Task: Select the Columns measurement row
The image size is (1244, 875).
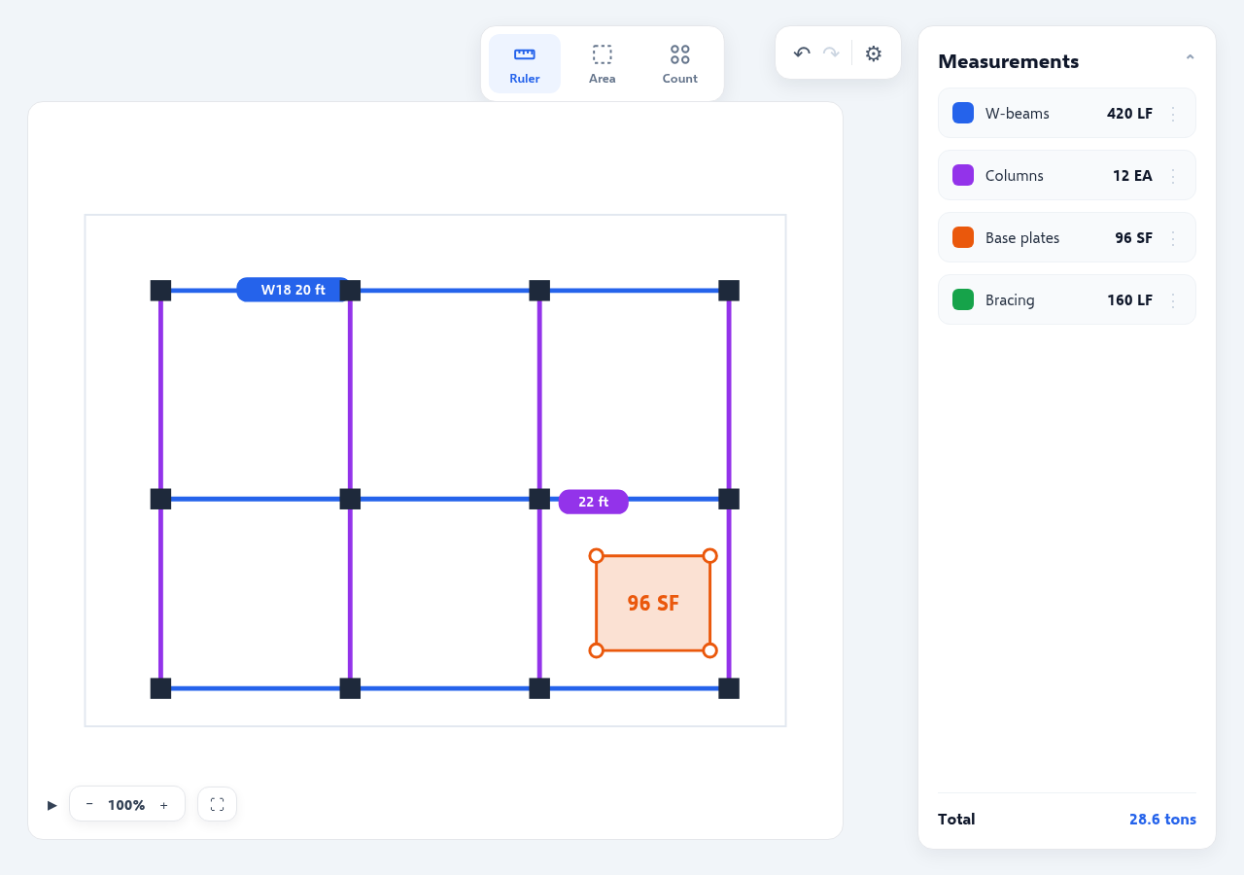Action: coord(1067,175)
